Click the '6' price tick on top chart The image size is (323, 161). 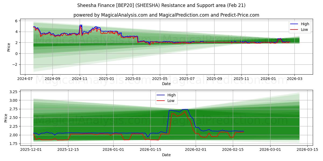click(x=16, y=21)
